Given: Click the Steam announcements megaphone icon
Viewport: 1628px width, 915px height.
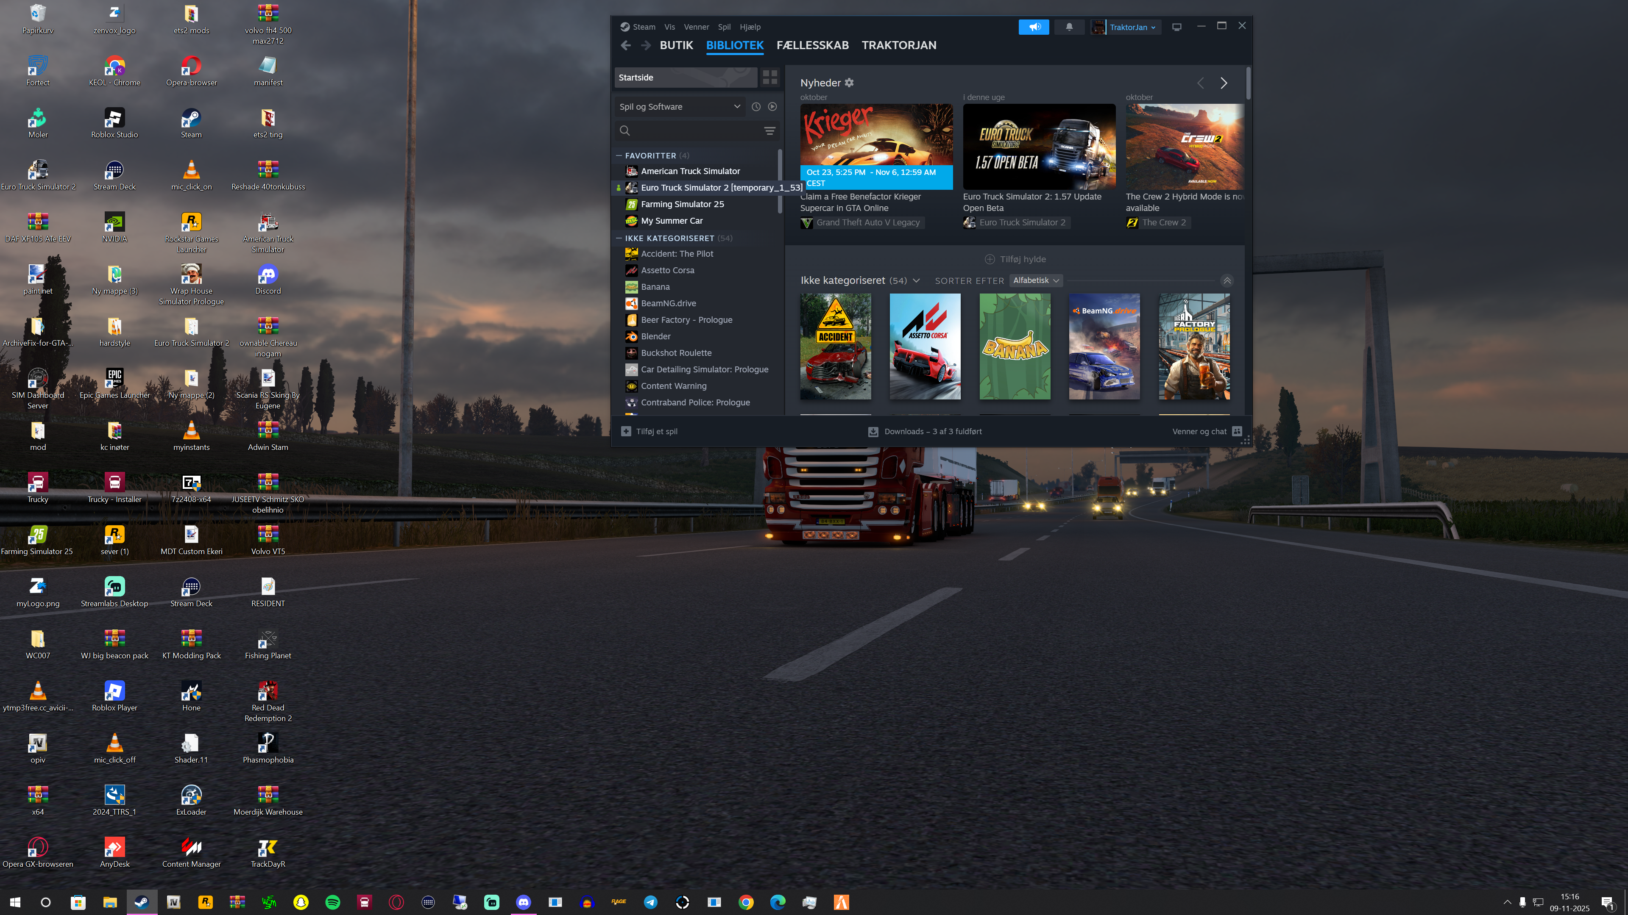Looking at the screenshot, I should [1033, 27].
